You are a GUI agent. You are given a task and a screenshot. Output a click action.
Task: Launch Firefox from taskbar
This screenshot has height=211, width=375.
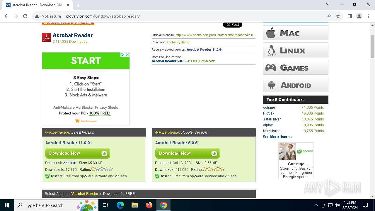(x=149, y=205)
